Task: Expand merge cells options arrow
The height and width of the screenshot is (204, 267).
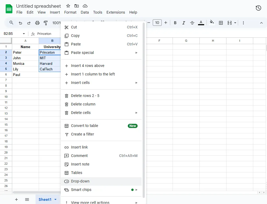Action: click(x=235, y=23)
